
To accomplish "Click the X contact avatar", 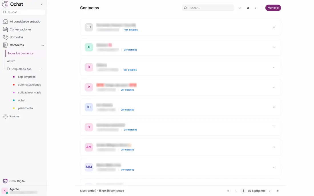I will coord(89,47).
